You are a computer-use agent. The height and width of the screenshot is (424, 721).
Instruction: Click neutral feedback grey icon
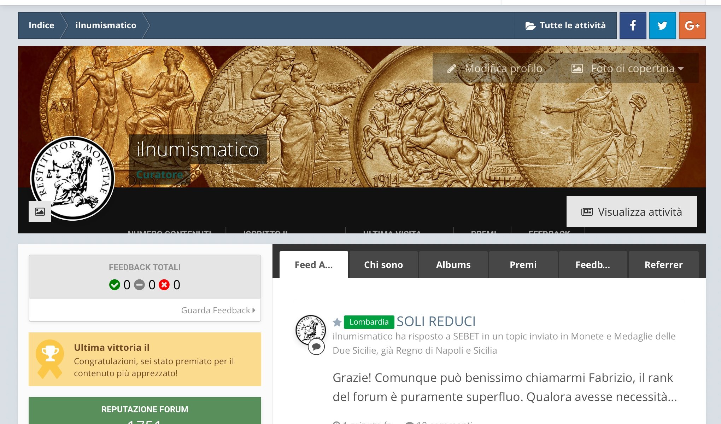pyautogui.click(x=140, y=285)
